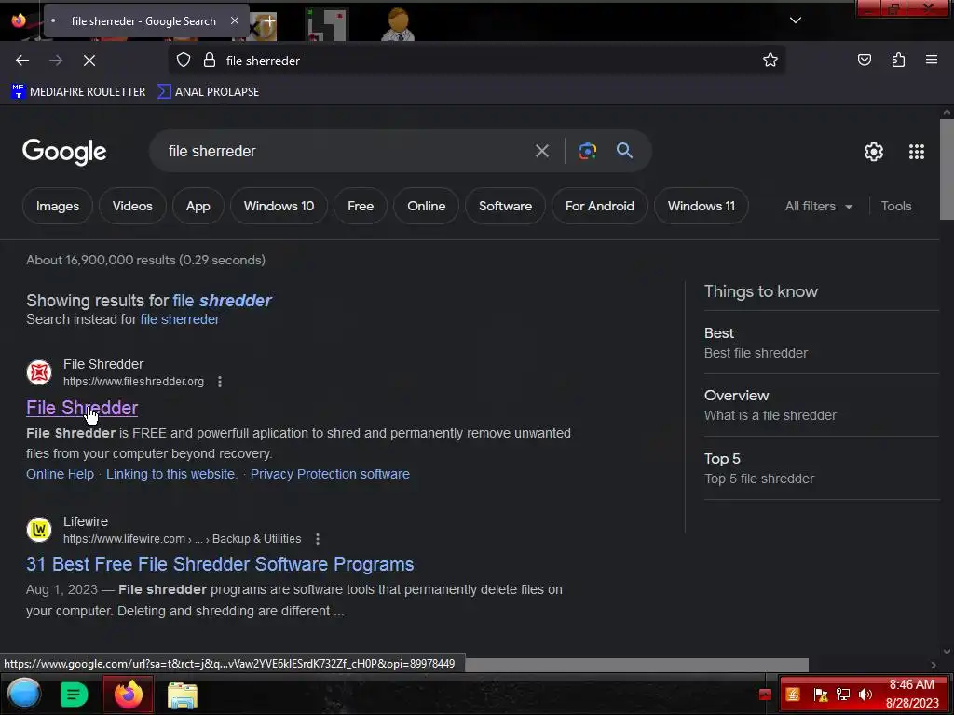954x715 pixels.
Task: Open the list all tabs chevron
Action: click(x=796, y=20)
